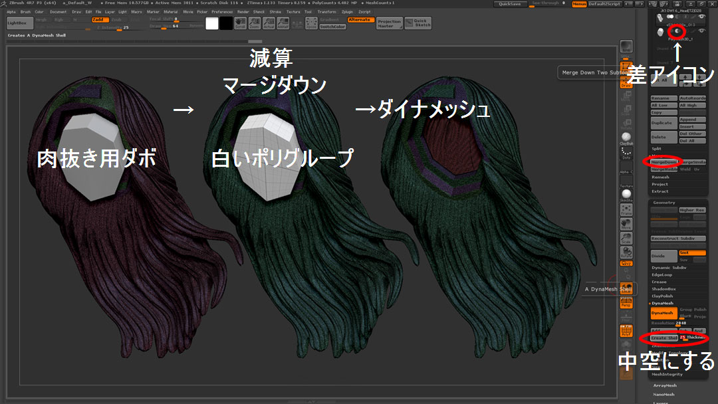
Task: Activate the Draw mode icon
Action: [626, 82]
